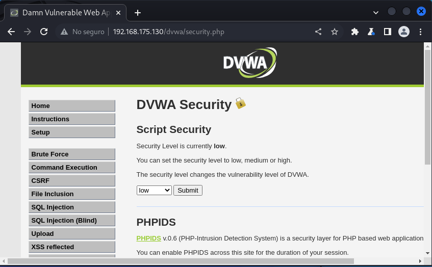Click the scroll up arrow
The height and width of the screenshot is (267, 432).
click(x=427, y=46)
